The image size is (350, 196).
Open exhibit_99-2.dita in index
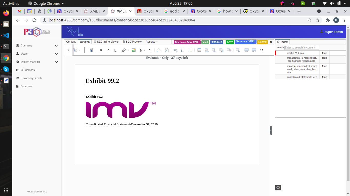click(x=295, y=53)
